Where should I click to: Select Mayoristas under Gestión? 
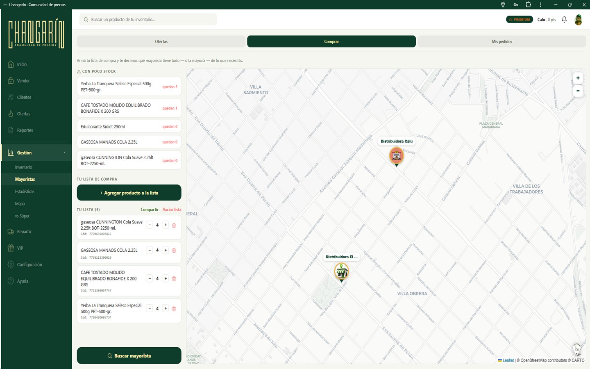(x=36, y=179)
